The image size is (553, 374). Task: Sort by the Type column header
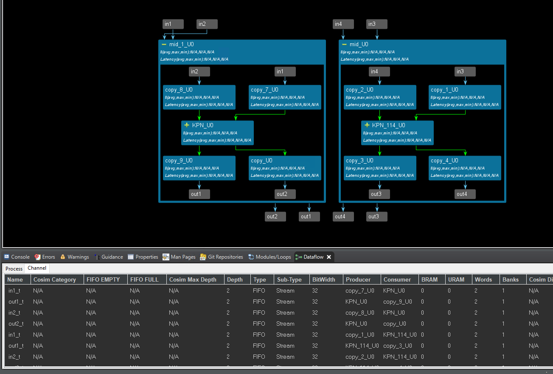(262, 279)
